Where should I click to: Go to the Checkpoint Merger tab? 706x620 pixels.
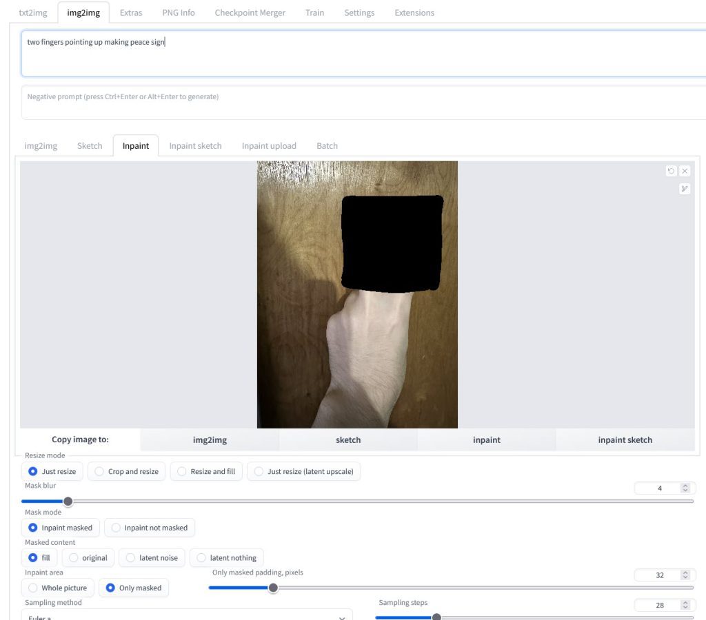pos(250,12)
